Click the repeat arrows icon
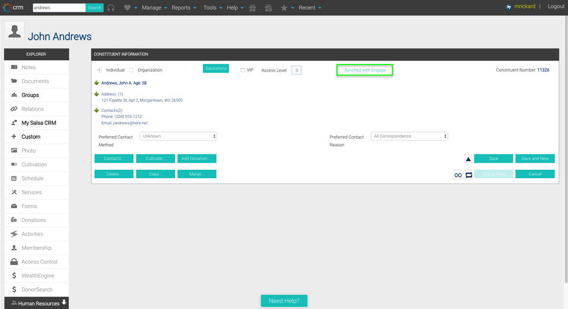Screen dimensions: 568x309 tap(469, 175)
